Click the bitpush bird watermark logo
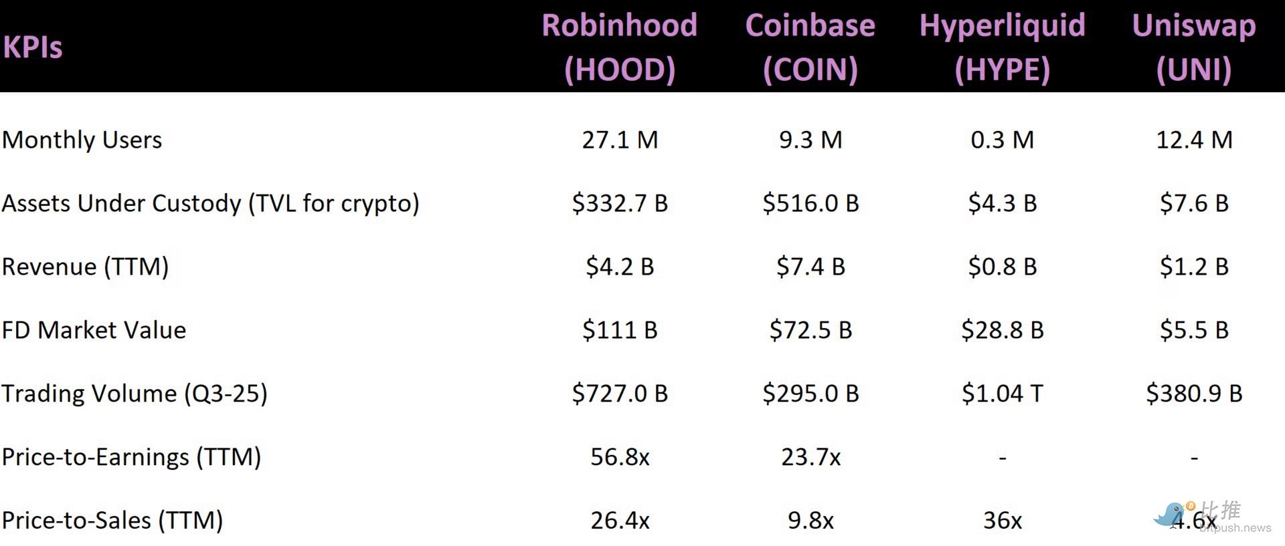 pos(1169,514)
